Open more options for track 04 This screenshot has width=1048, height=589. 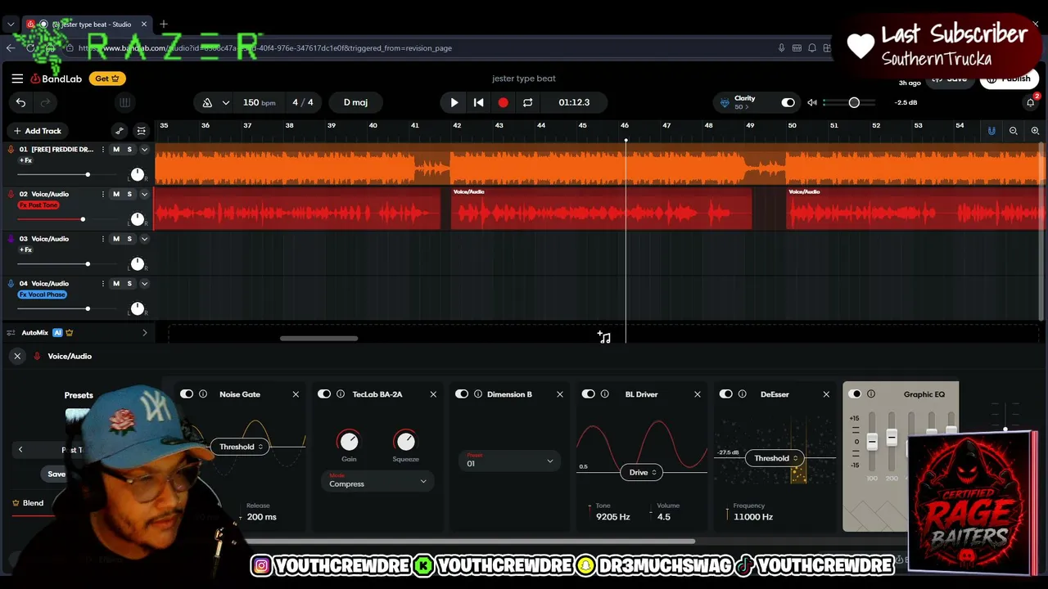point(102,284)
